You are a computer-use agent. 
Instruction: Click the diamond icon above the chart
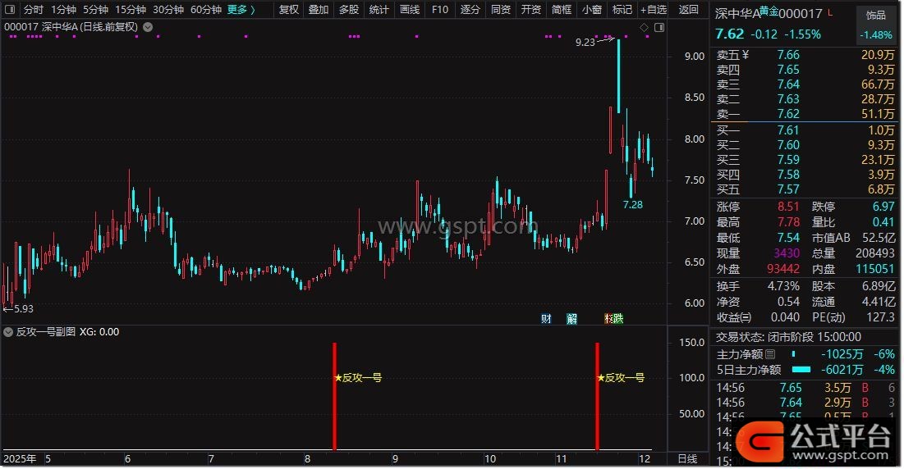pyautogui.click(x=644, y=27)
